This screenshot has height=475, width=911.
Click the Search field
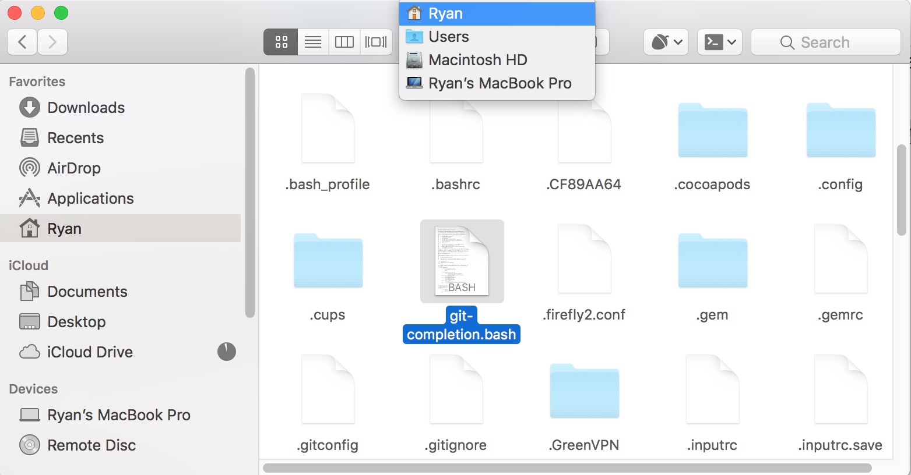pyautogui.click(x=826, y=42)
